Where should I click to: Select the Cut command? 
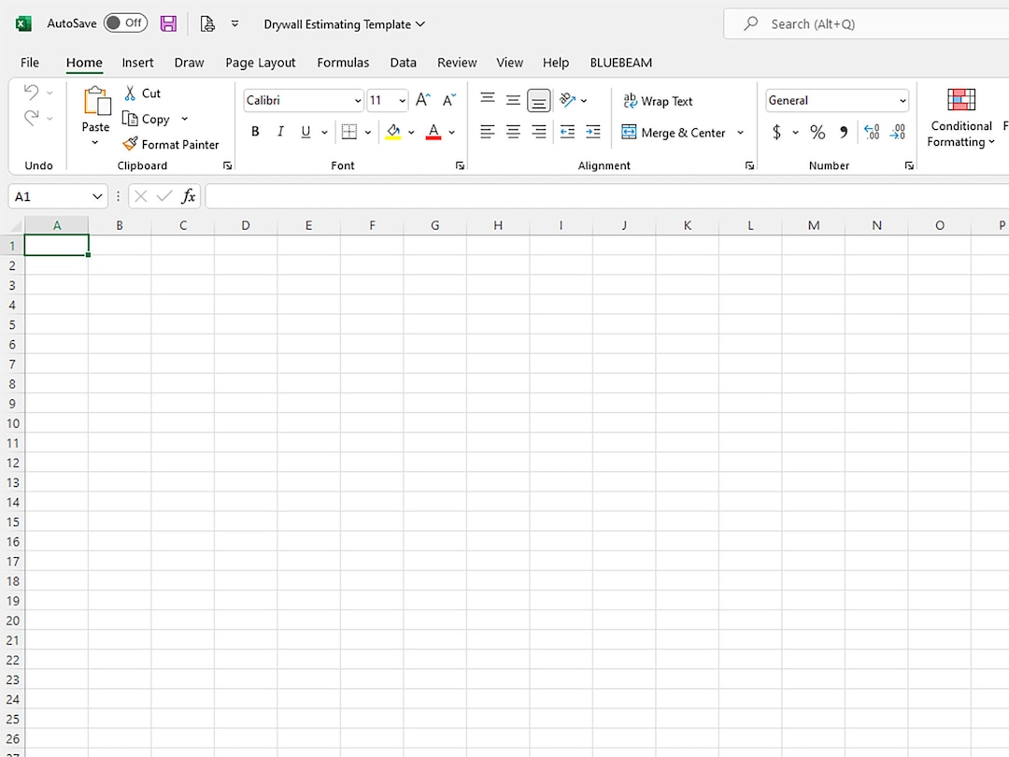[x=143, y=93]
